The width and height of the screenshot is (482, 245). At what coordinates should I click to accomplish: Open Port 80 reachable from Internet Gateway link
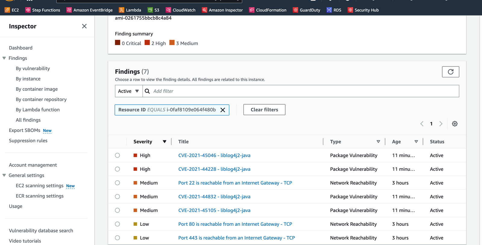coord(235,224)
